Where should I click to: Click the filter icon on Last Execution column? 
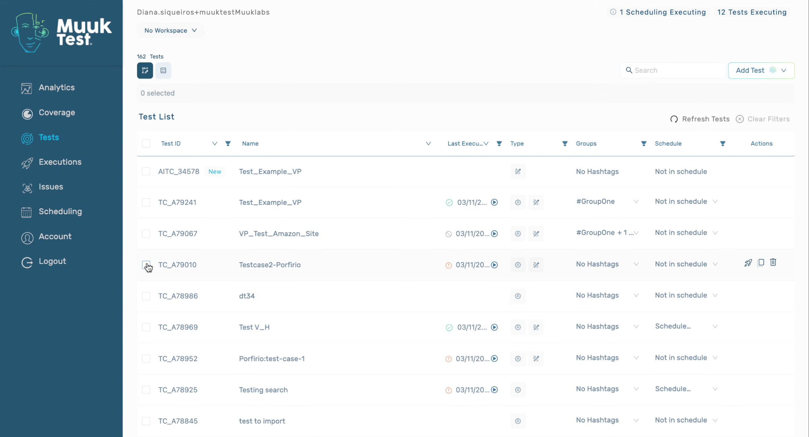[499, 144]
